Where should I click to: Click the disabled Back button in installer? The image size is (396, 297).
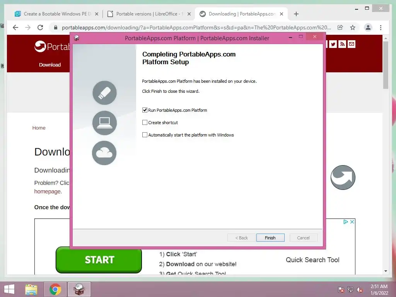[241, 238]
